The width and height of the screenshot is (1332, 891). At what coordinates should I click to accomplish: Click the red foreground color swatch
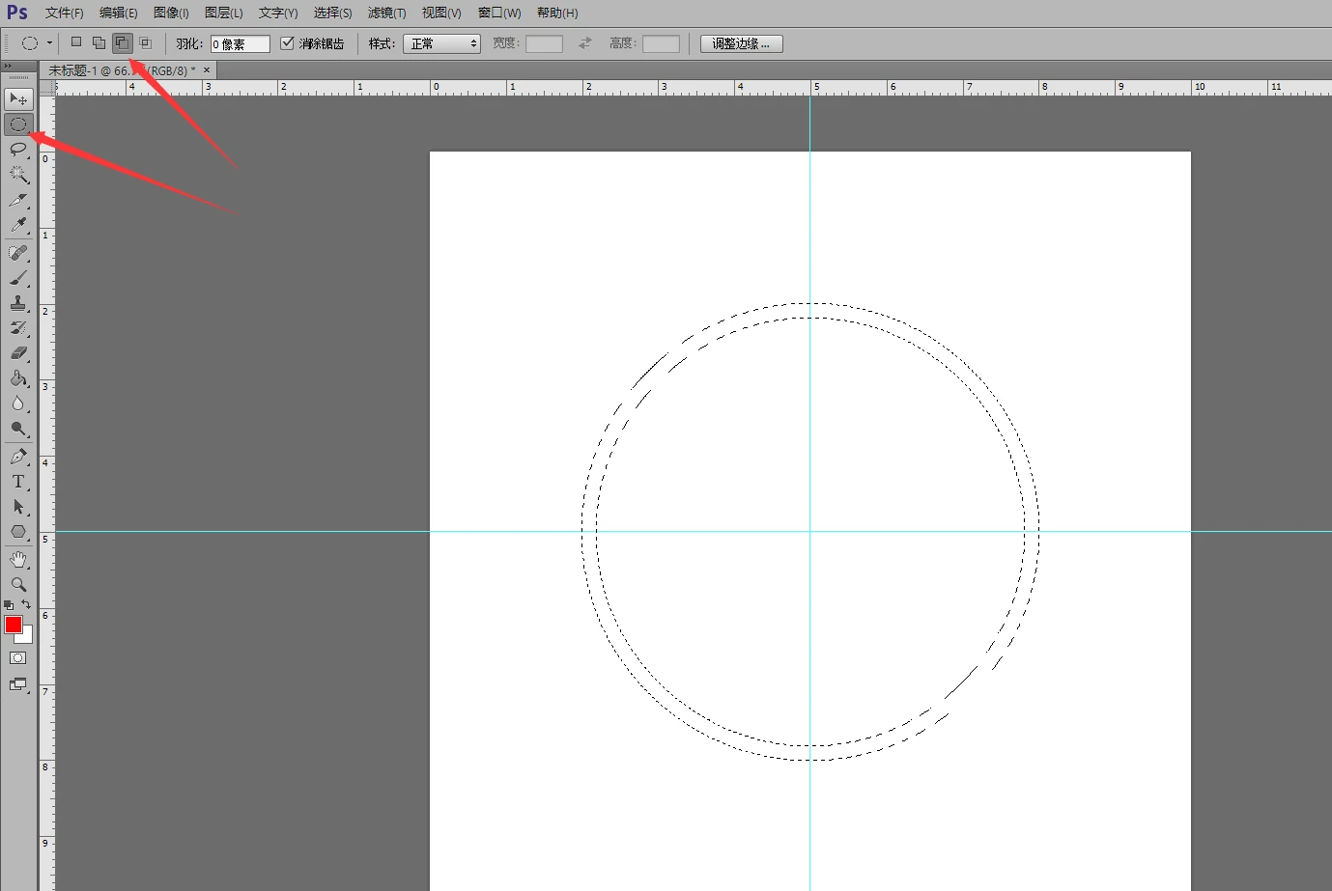13,625
